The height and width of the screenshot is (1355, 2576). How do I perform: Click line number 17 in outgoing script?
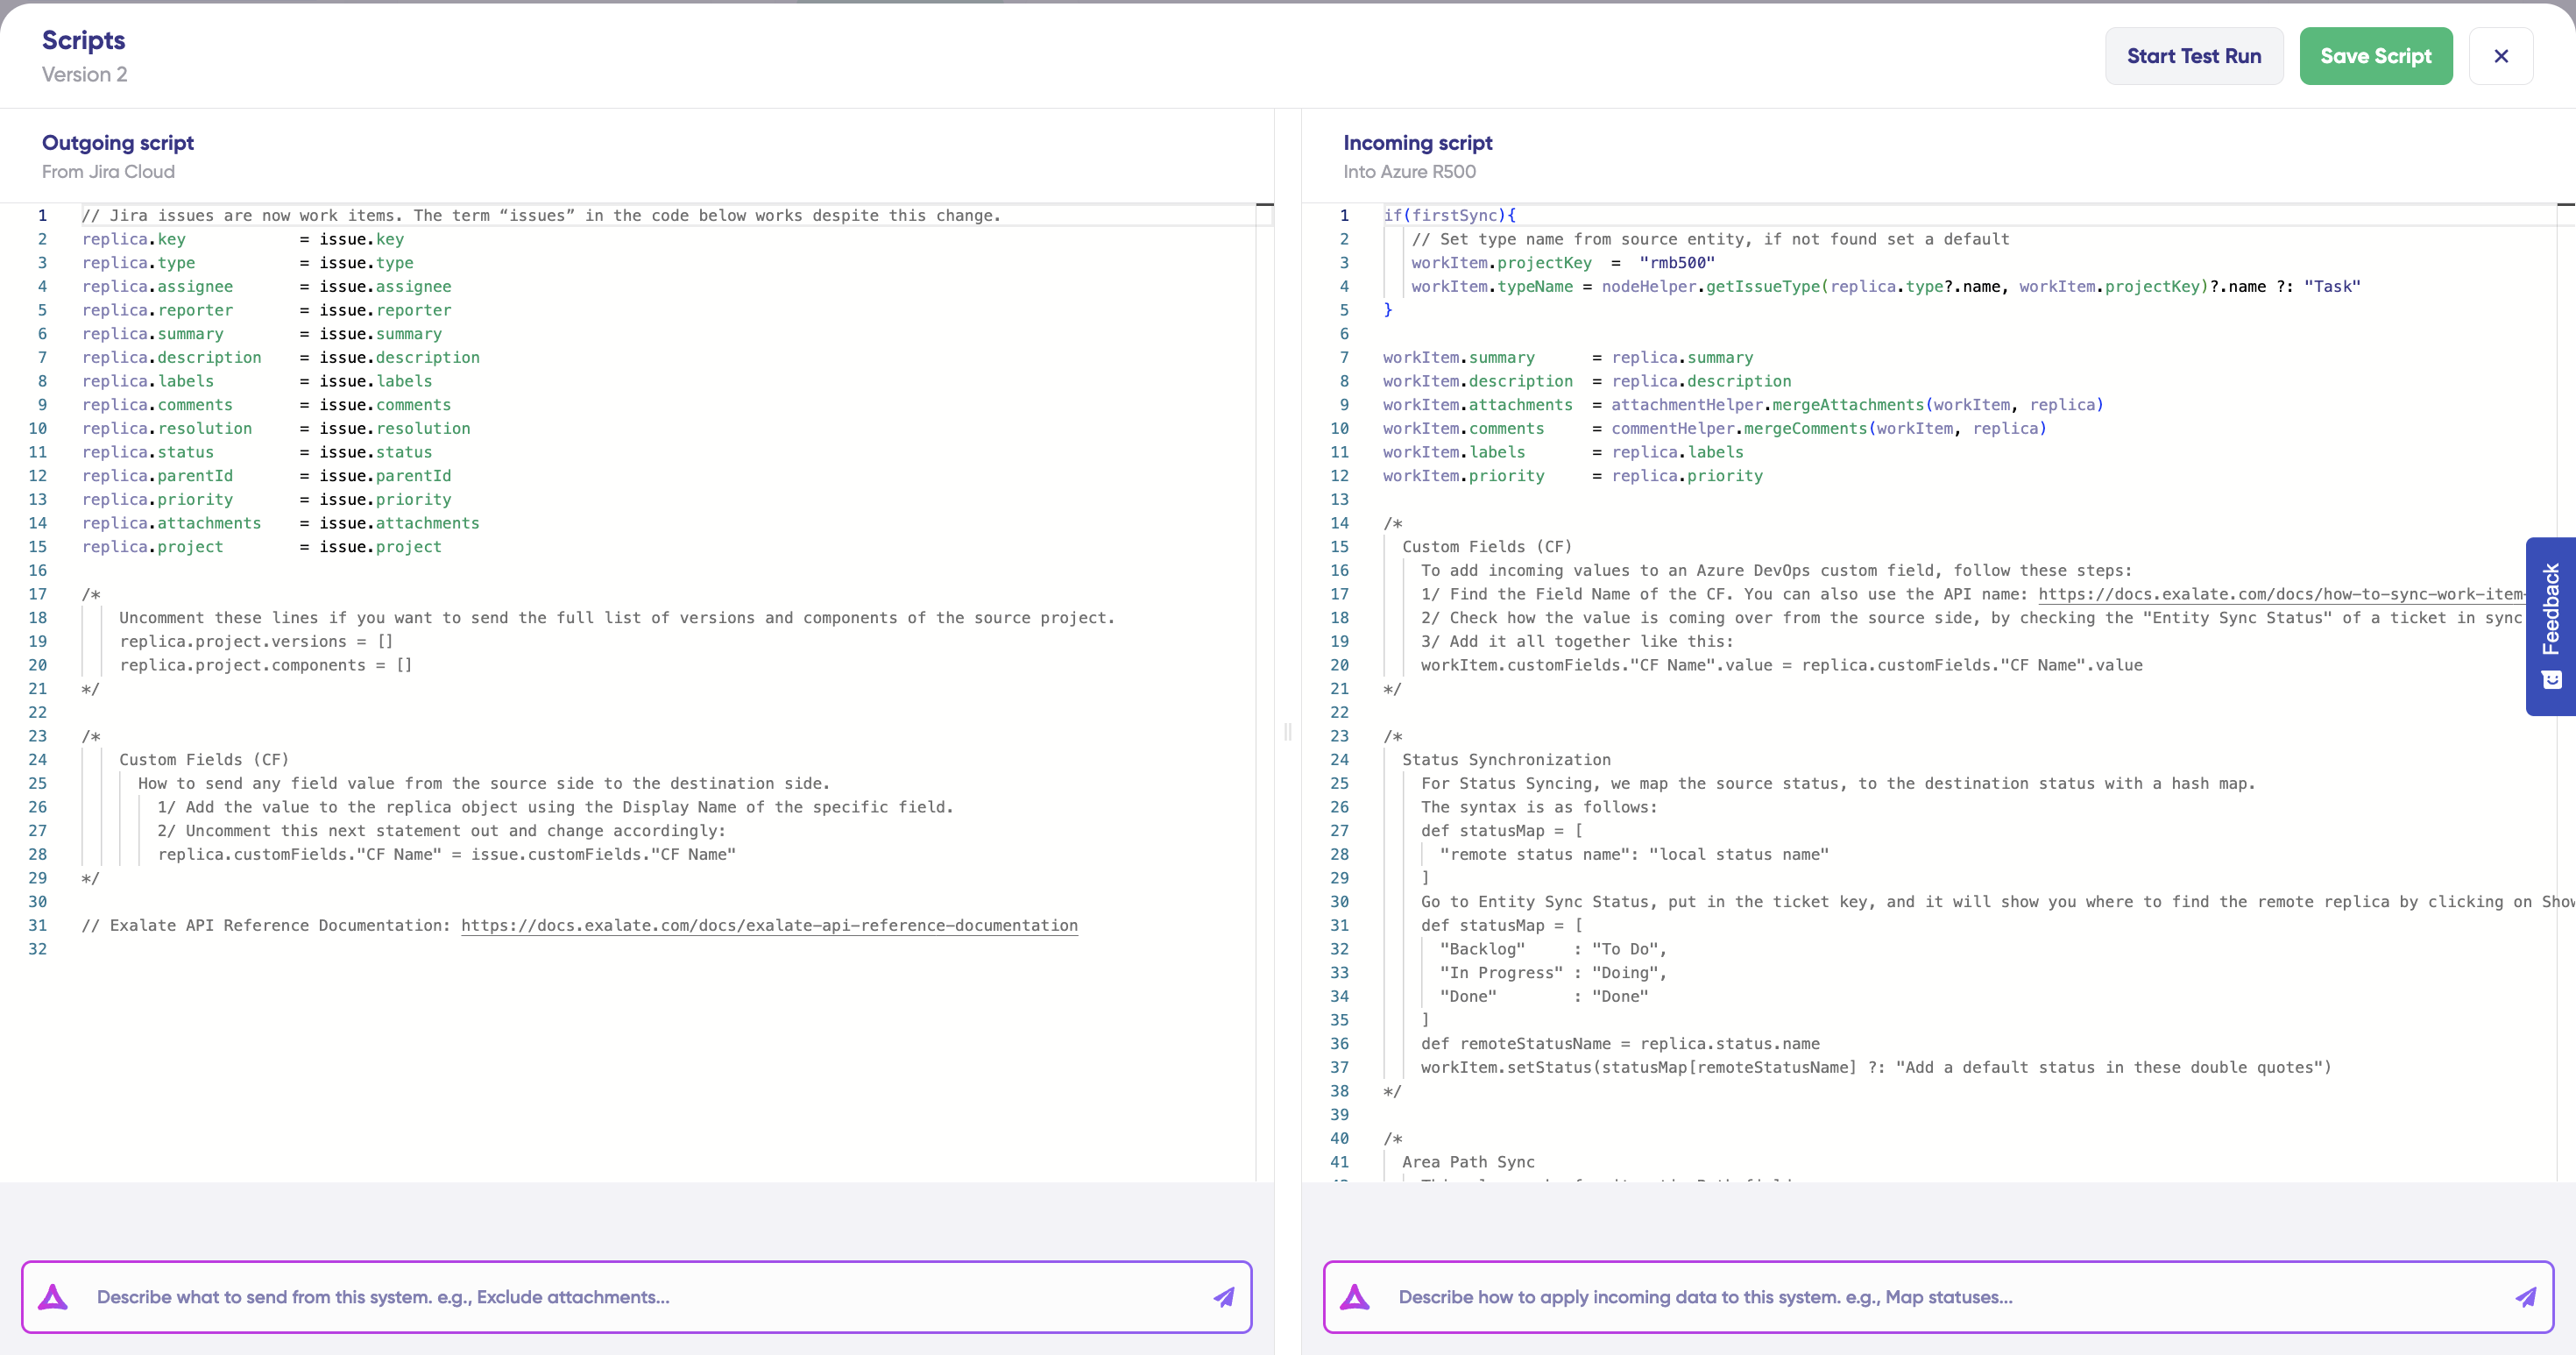pyautogui.click(x=38, y=594)
